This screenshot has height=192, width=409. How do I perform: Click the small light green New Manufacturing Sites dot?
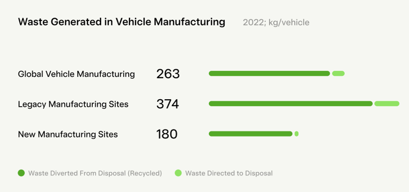point(297,134)
